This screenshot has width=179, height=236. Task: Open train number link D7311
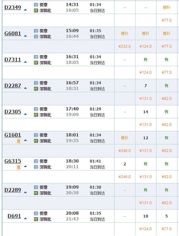click(13, 60)
